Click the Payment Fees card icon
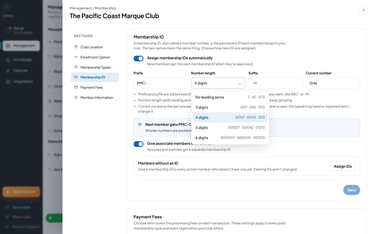The width and height of the screenshot is (375, 234). click(76, 87)
